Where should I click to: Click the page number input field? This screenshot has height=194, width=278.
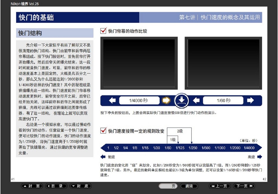coord(168,186)
